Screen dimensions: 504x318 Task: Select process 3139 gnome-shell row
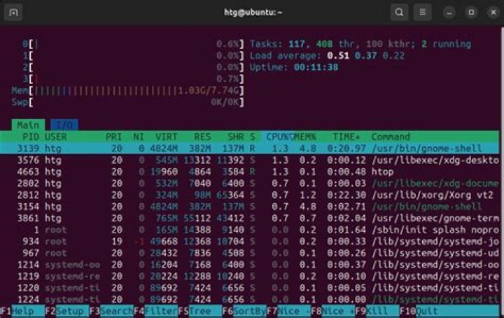click(250, 148)
